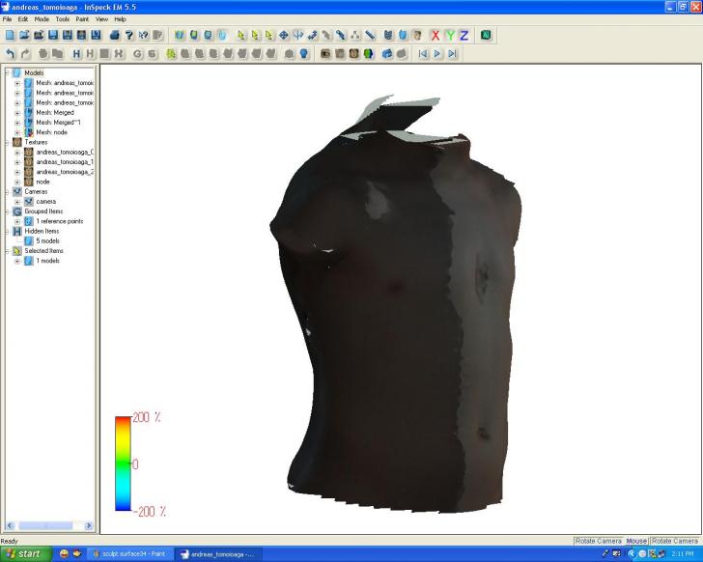Click the pan/move four-arrow tool icon
Screen dimensions: 703x562
click(x=284, y=36)
